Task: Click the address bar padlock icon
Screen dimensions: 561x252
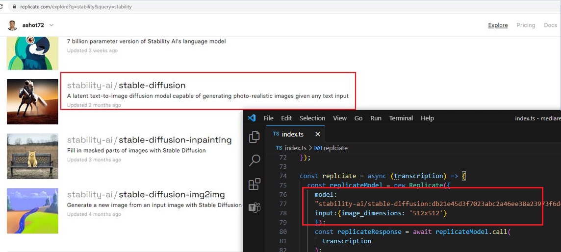Action: coord(14,6)
